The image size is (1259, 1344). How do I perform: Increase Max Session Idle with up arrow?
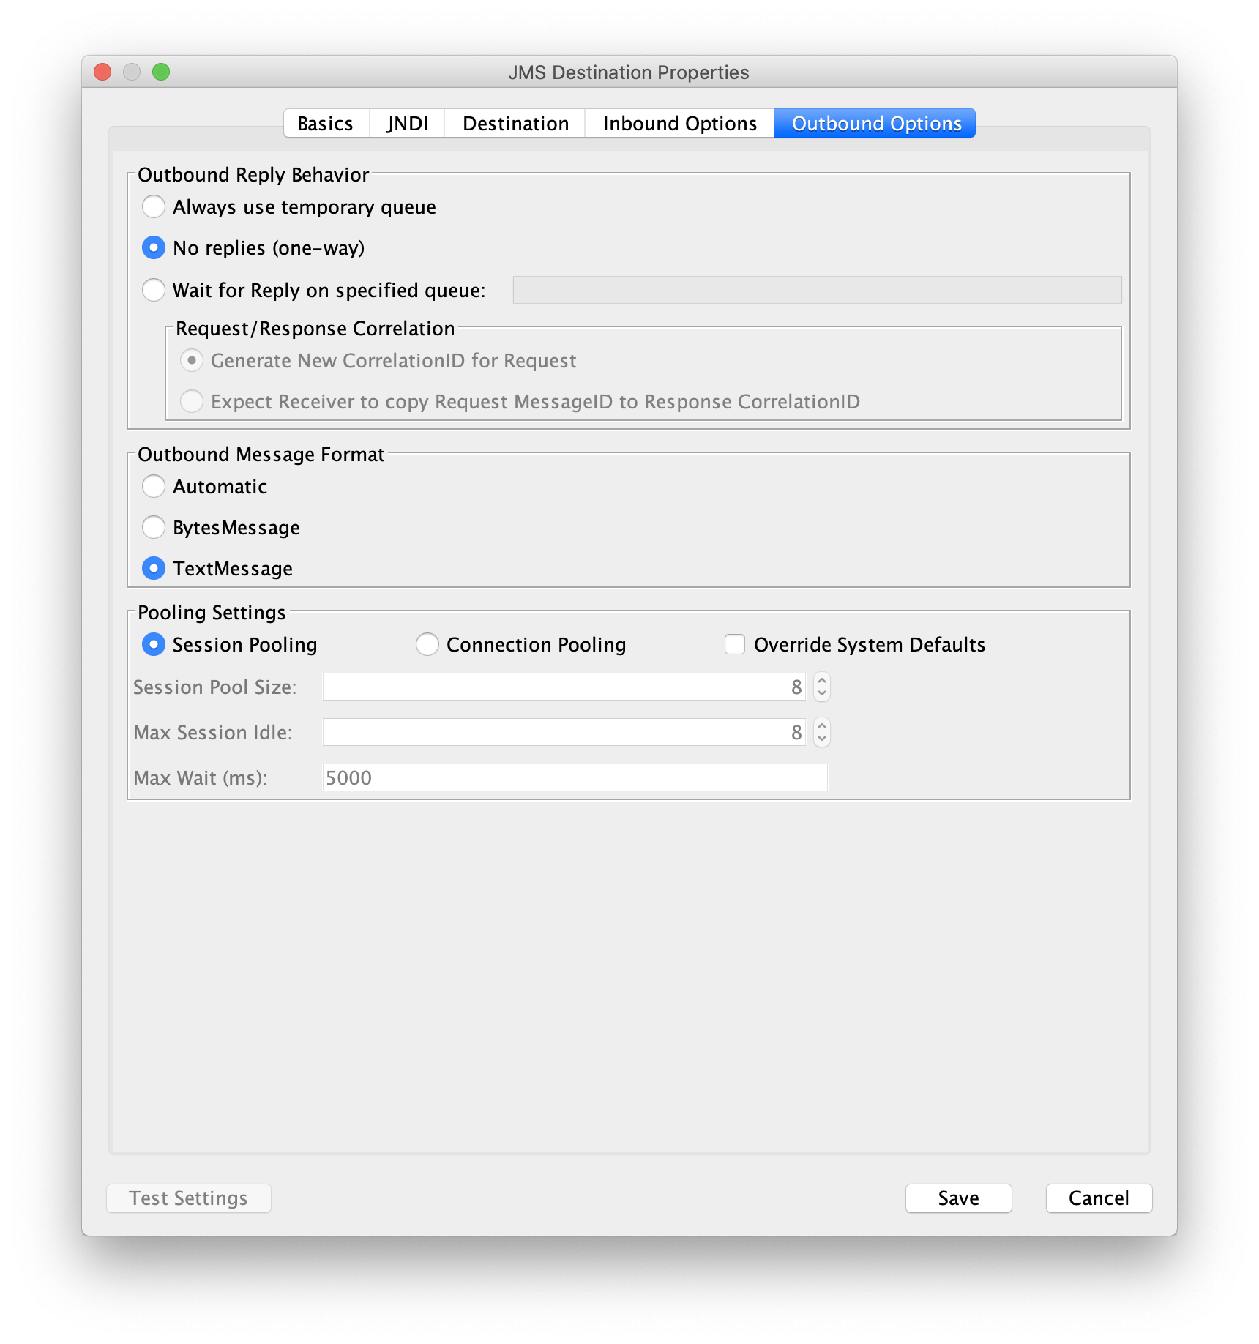tap(822, 726)
